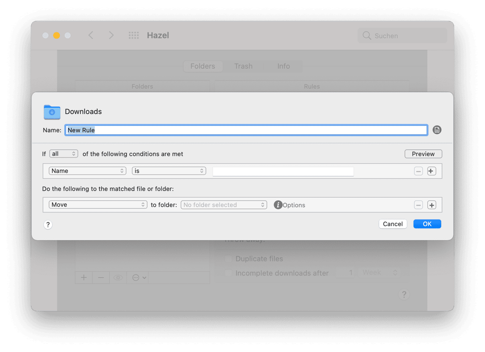Focus the rule Name text field
485x352 pixels.
(x=246, y=130)
